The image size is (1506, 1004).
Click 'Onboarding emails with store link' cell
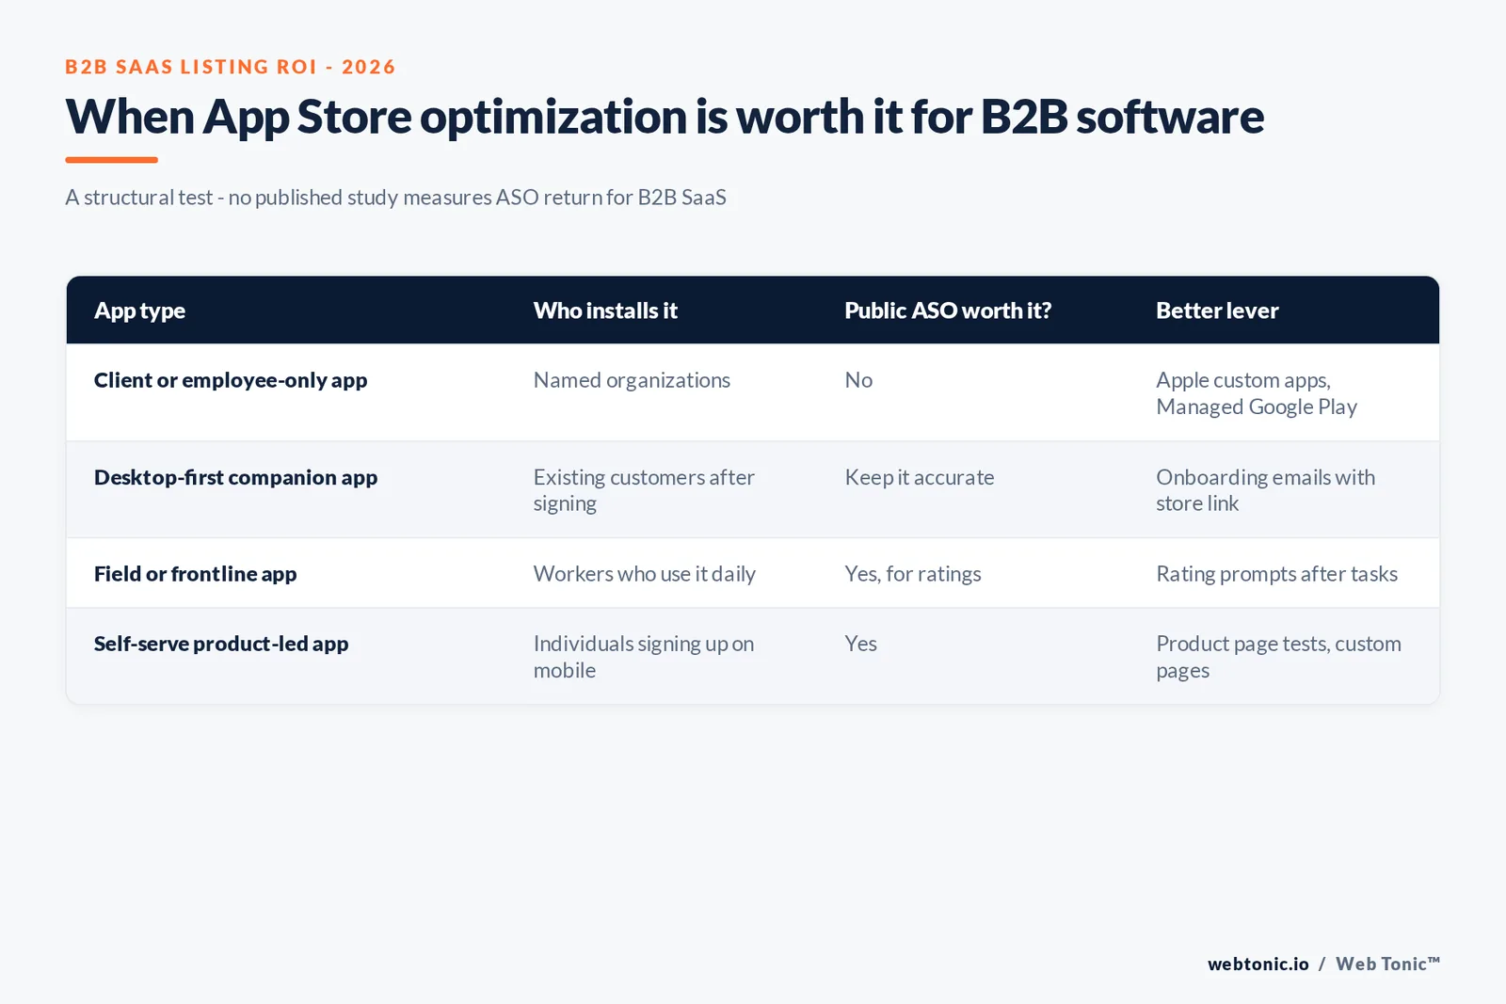(1265, 490)
